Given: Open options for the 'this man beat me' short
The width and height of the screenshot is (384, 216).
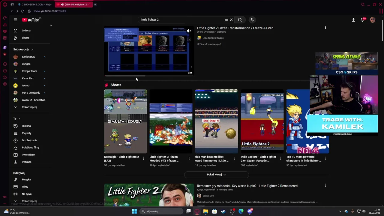Looking at the screenshot, I should (235, 158).
